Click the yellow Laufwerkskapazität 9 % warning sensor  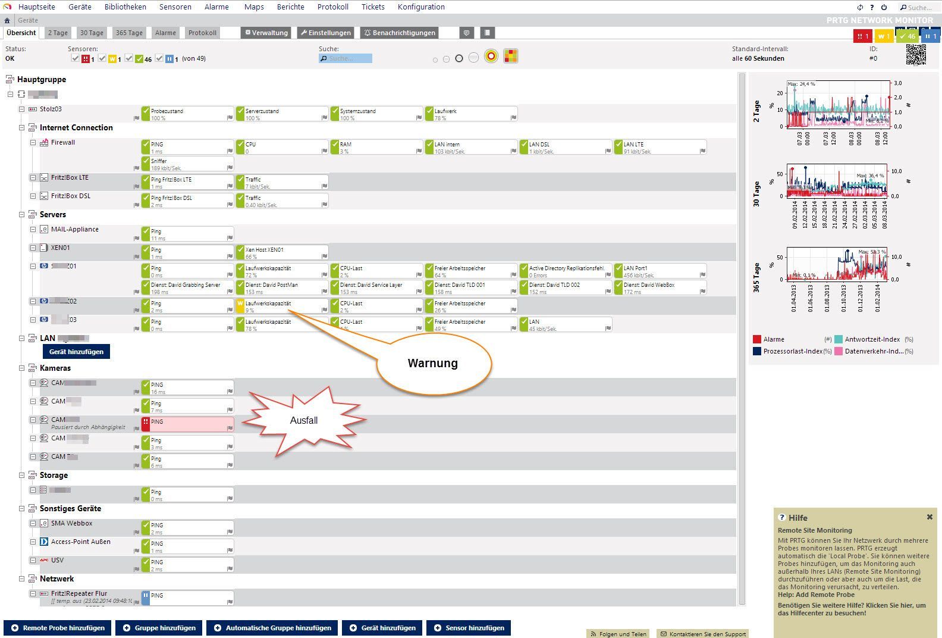[282, 307]
